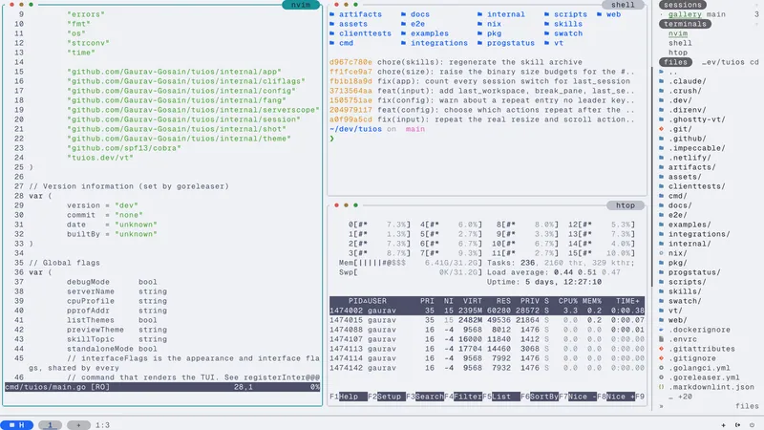Image resolution: width=764 pixels, height=430 pixels.
Task: Click folder icon beside progstatus/ in sidebar
Action: tap(661, 272)
